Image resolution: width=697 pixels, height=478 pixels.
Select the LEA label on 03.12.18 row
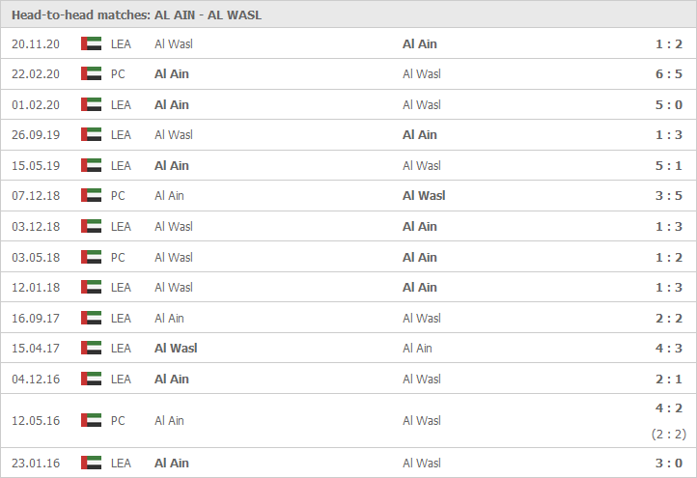point(121,226)
